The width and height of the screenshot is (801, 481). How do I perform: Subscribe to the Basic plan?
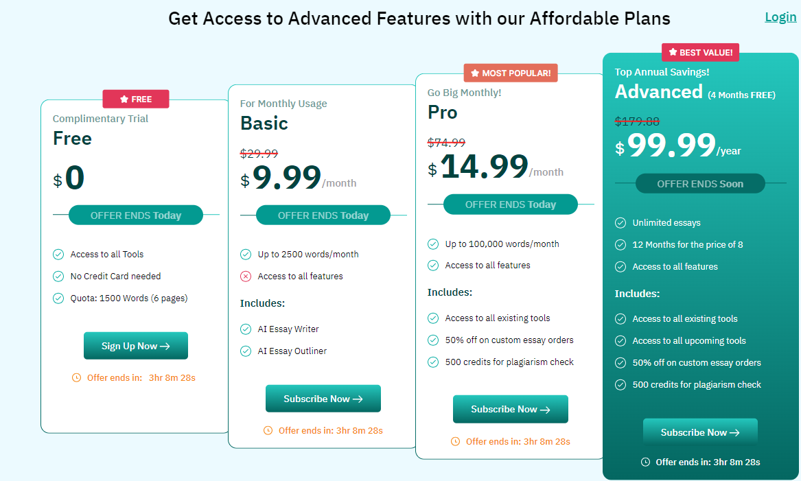[323, 398]
